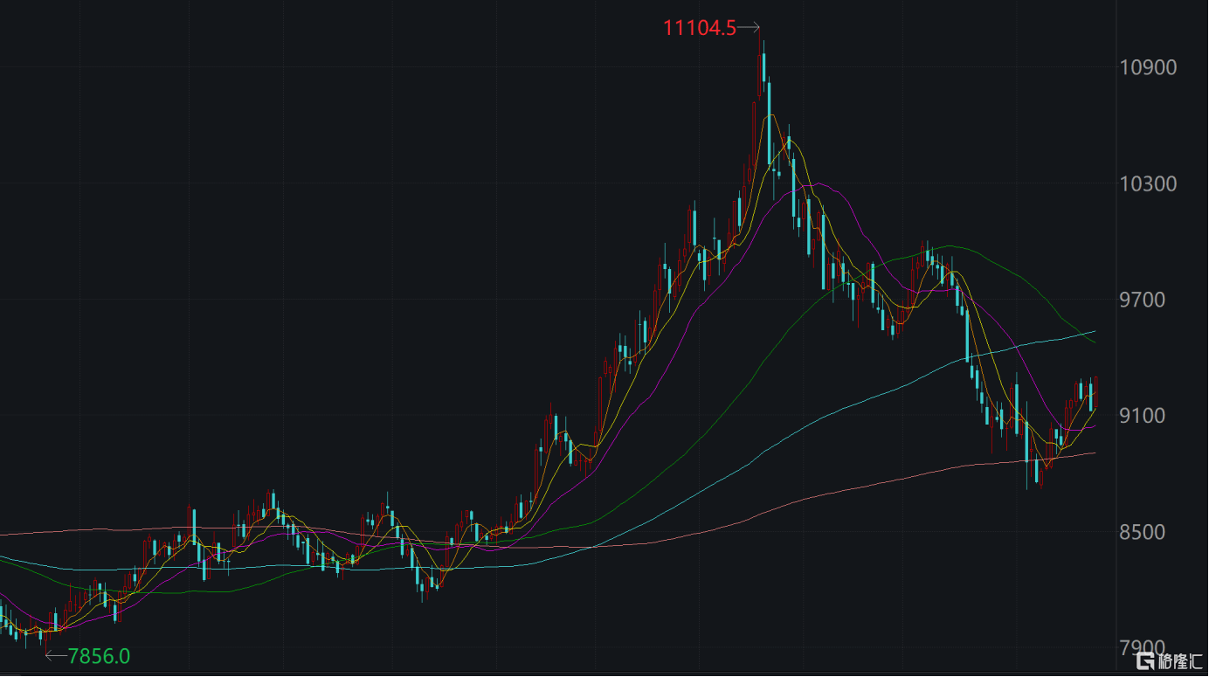The image size is (1209, 677).
Task: Click the 11104.5 high price label
Action: pyautogui.click(x=700, y=28)
